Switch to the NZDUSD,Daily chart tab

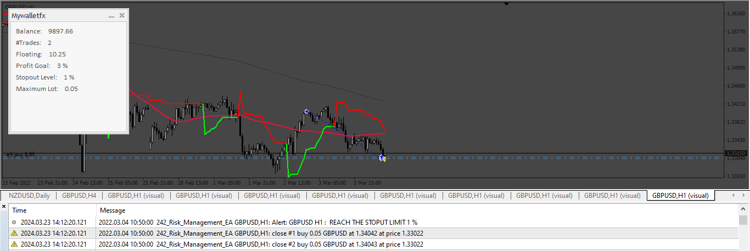click(x=29, y=195)
